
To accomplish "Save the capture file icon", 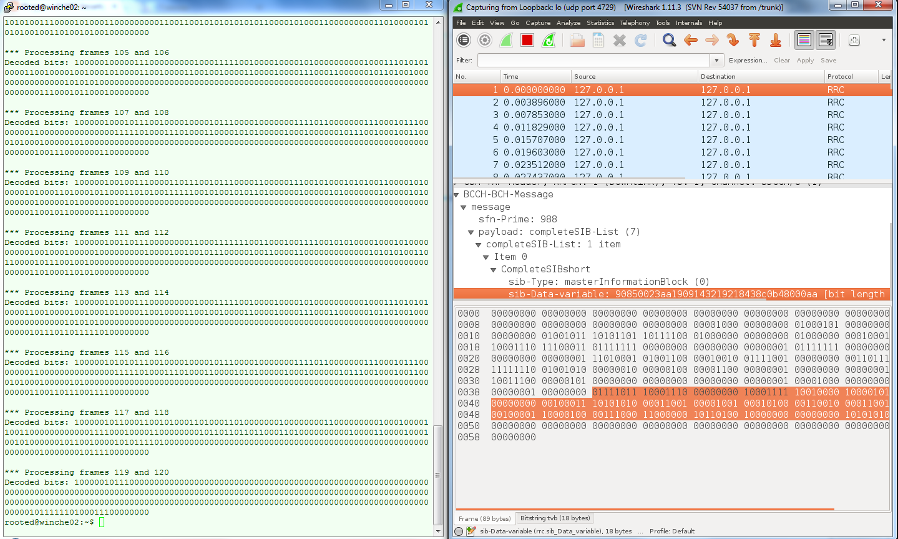I will tap(598, 40).
